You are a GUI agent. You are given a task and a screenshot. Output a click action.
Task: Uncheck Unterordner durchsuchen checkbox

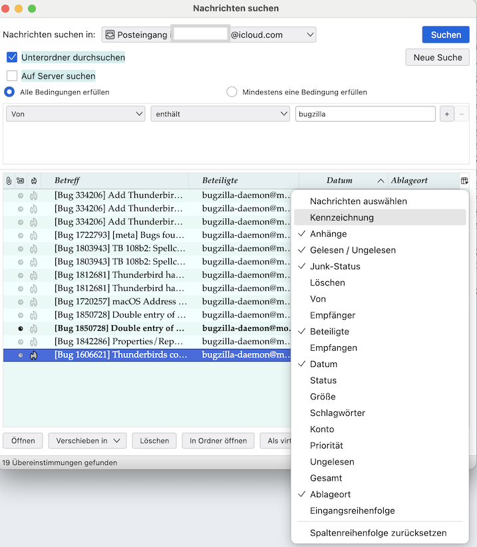click(12, 58)
